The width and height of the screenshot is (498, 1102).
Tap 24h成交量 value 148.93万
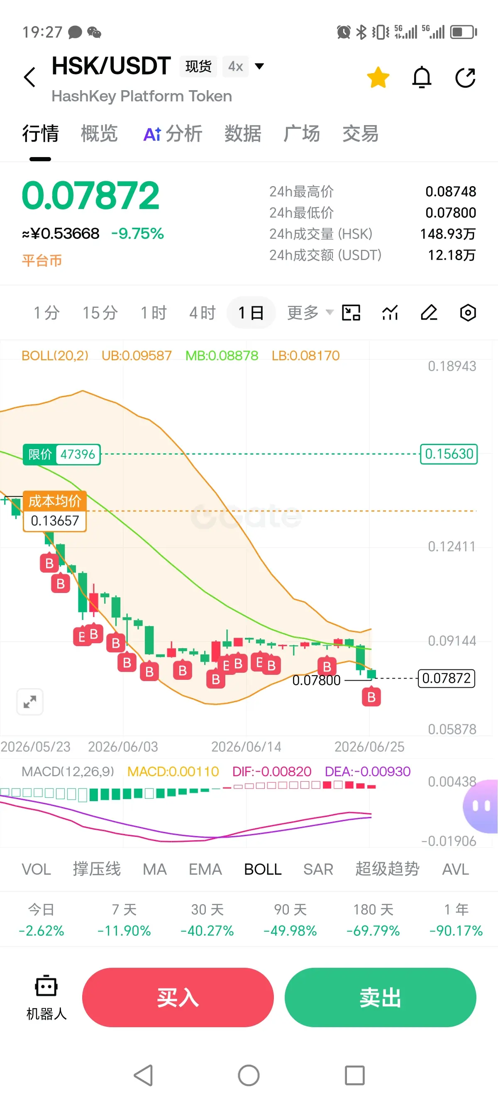448,234
